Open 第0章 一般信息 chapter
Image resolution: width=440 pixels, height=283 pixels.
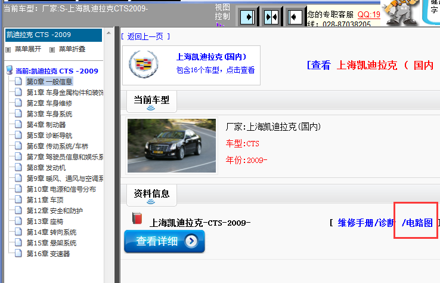[49, 82]
